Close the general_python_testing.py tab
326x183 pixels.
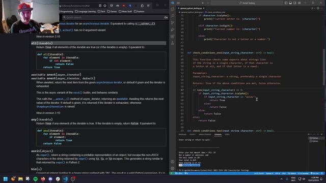[x=204, y=8]
